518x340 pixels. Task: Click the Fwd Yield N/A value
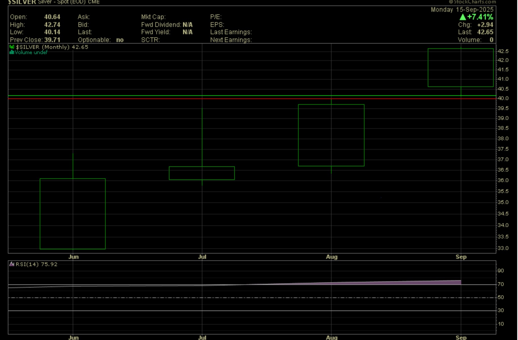[188, 32]
